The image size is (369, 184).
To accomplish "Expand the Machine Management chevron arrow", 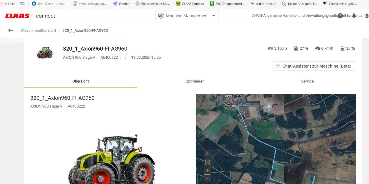I will (213, 16).
